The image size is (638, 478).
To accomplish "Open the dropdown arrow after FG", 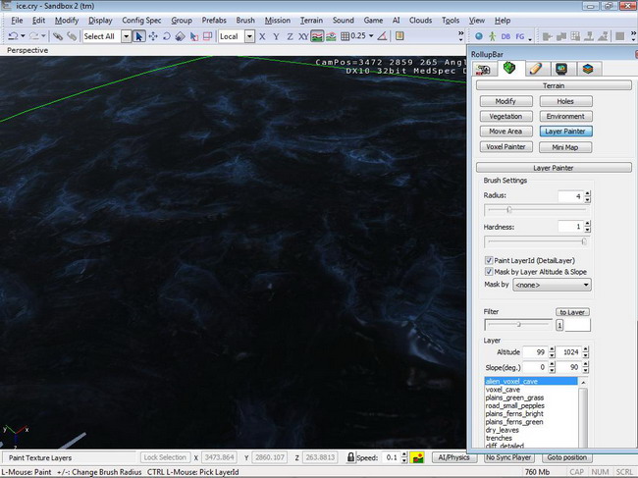I will (530, 39).
